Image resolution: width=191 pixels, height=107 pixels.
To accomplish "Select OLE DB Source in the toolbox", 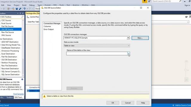I will click(7, 29).
